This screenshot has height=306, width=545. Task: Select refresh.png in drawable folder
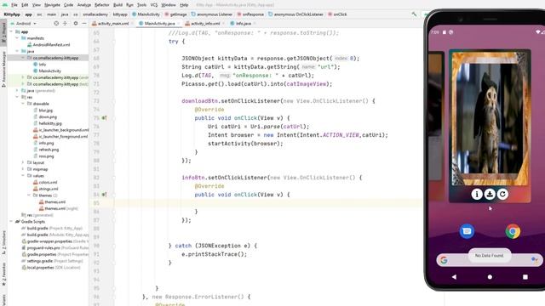click(46, 150)
